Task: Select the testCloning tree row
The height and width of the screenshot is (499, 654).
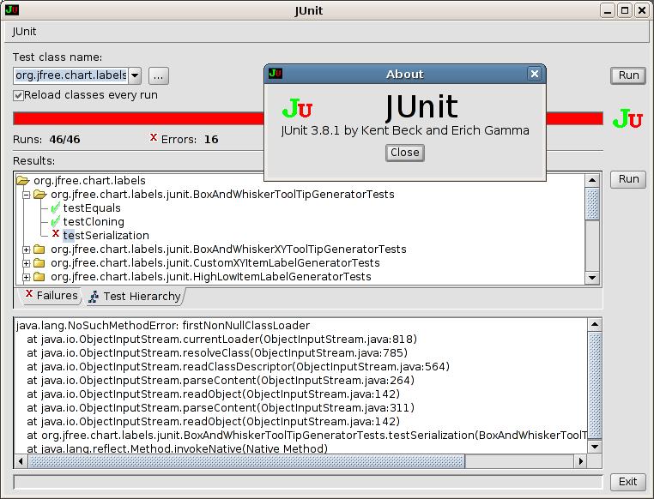Action: point(94,221)
